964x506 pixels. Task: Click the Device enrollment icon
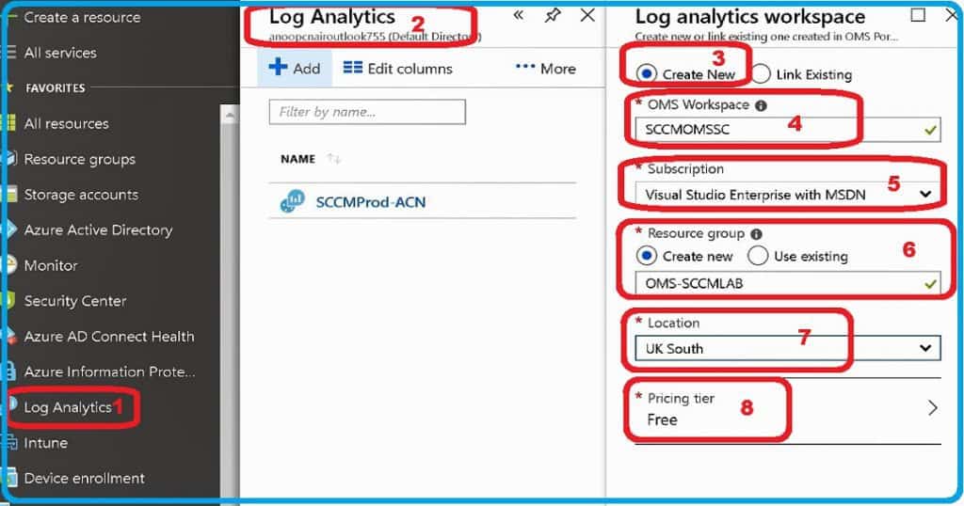tap(8, 478)
